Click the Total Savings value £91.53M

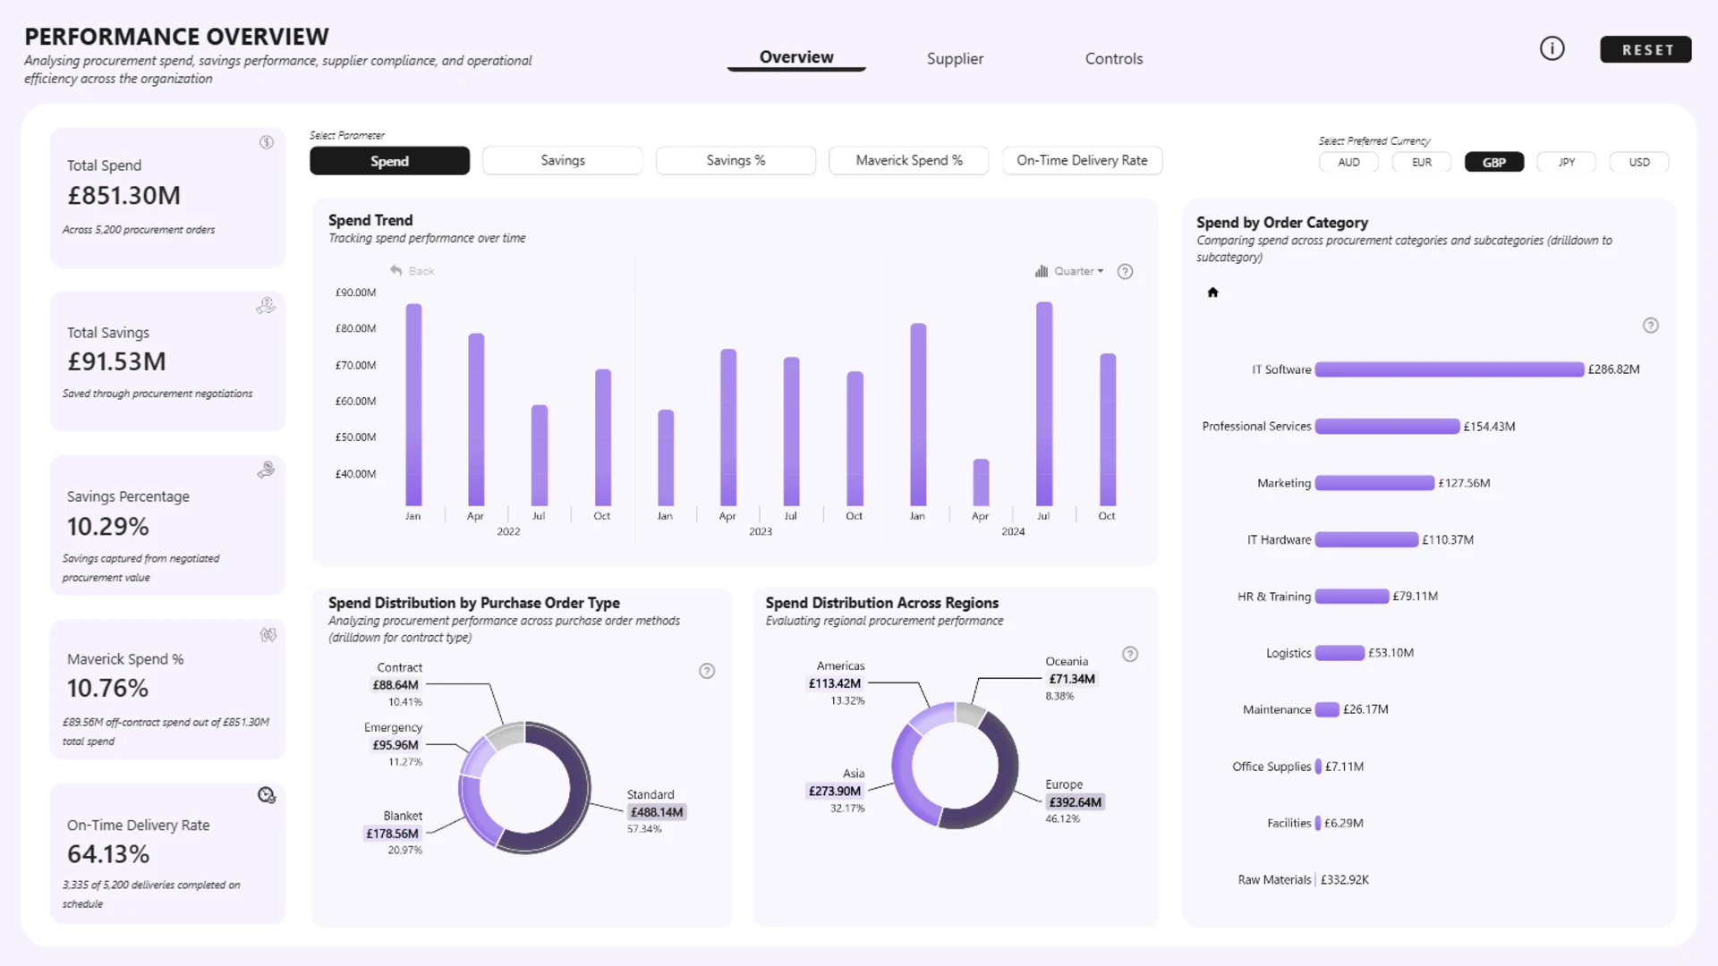pyautogui.click(x=117, y=361)
